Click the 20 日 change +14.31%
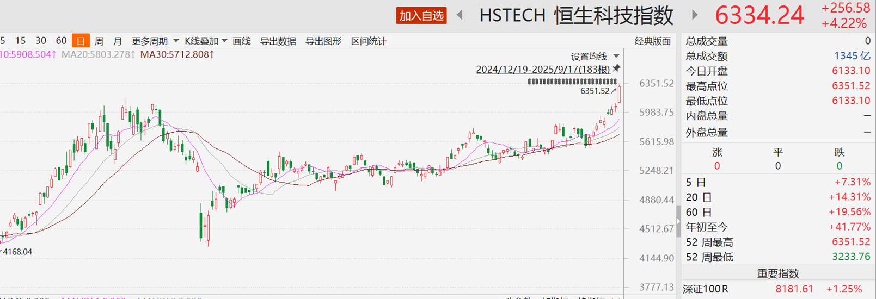This screenshot has width=876, height=299. coord(849,197)
